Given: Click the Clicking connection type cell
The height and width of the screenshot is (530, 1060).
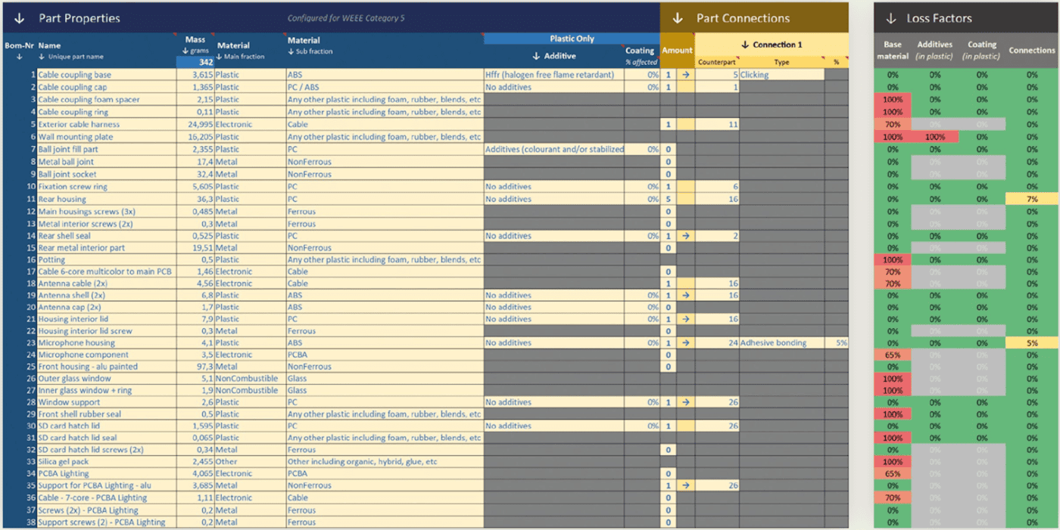Looking at the screenshot, I should pos(781,75).
